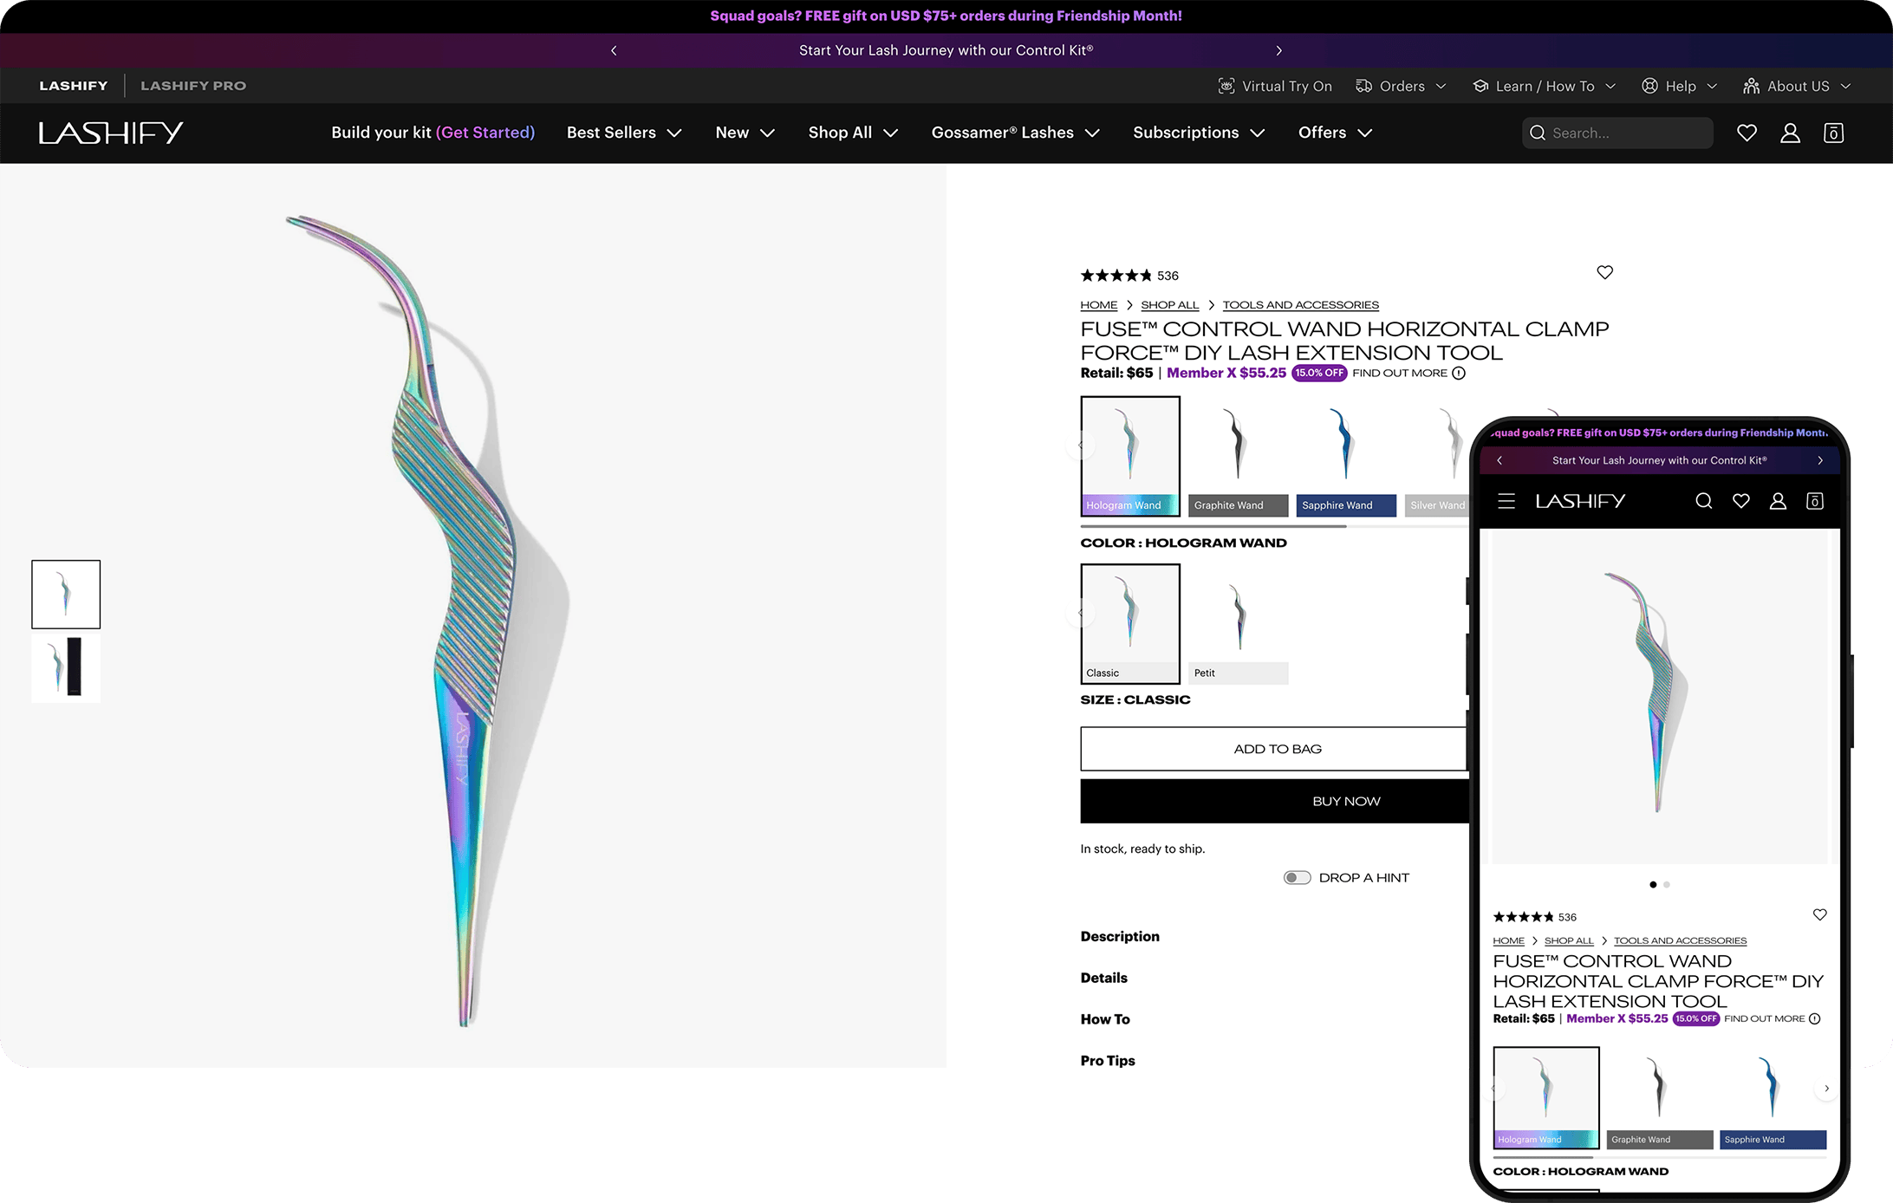The height and width of the screenshot is (1203, 1893).
Task: Open the account profile icon in desktop header
Action: [x=1790, y=133]
